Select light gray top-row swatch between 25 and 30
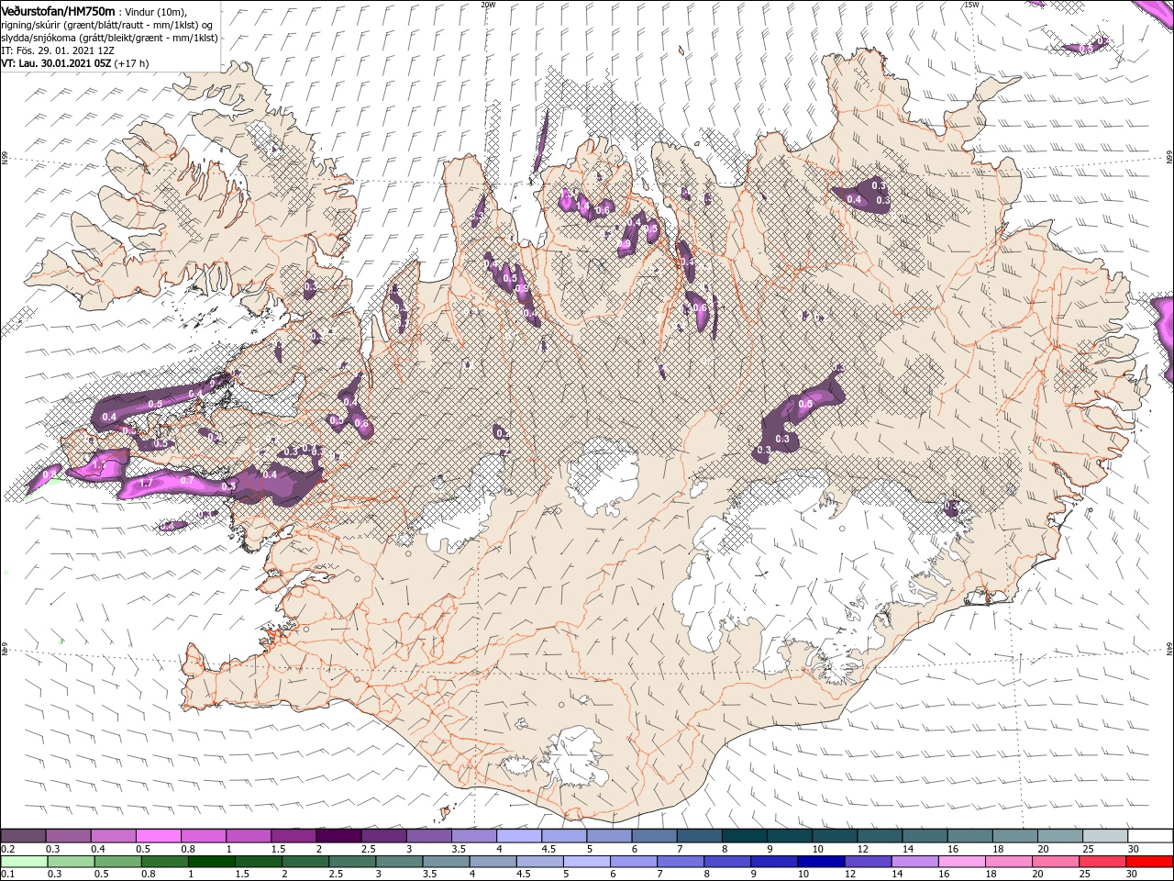Image resolution: width=1174 pixels, height=881 pixels. [1106, 836]
